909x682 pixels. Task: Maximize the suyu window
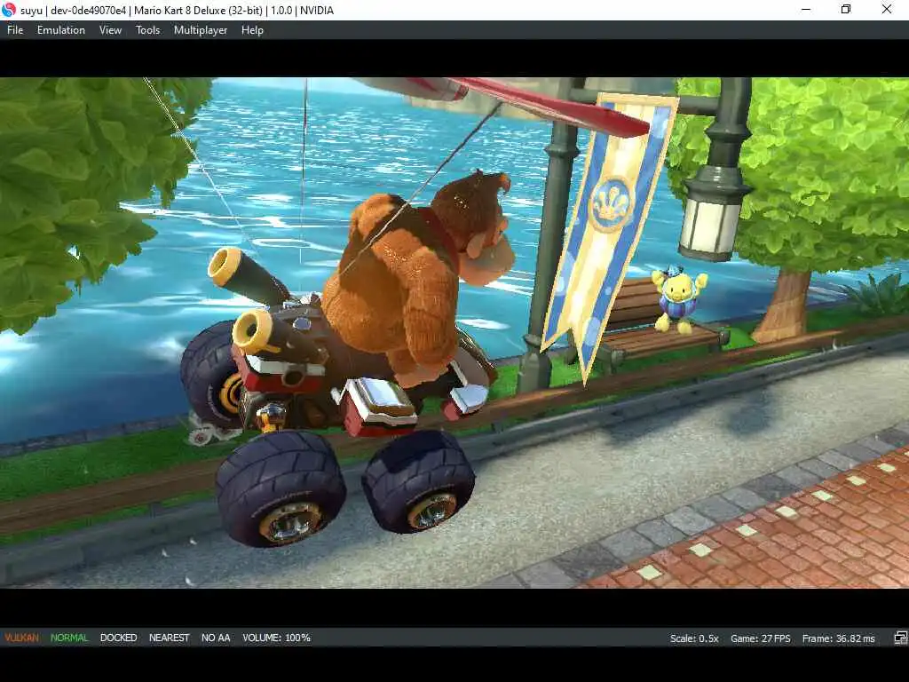click(x=846, y=9)
